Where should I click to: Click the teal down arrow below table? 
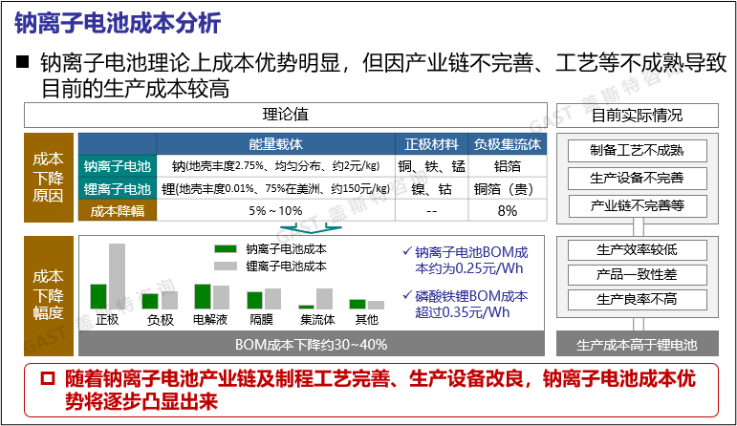click(302, 228)
